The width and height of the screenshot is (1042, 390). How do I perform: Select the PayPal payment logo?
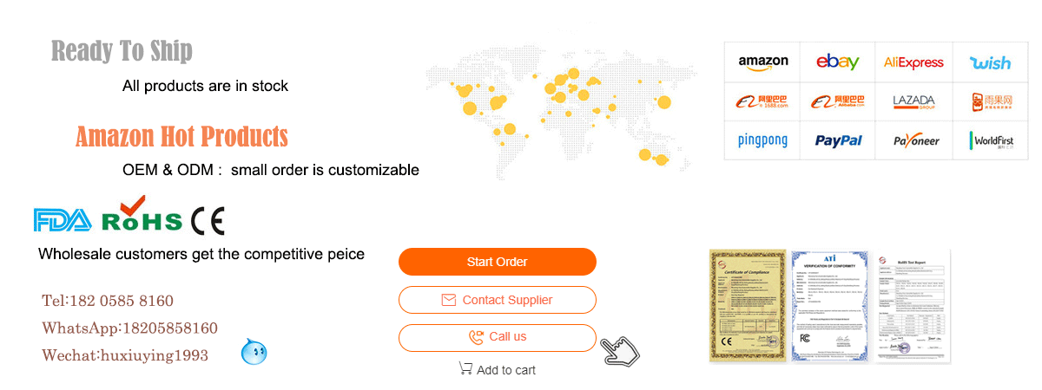click(837, 140)
